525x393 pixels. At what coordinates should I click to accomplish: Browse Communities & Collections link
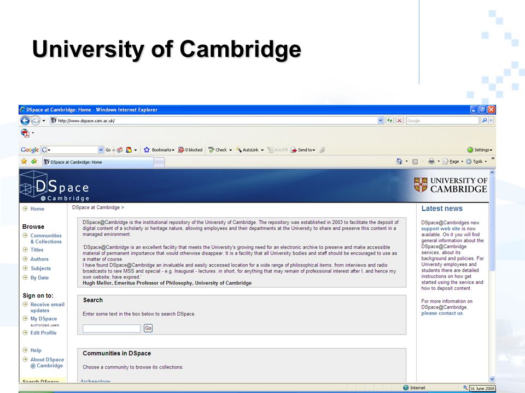[x=46, y=239]
